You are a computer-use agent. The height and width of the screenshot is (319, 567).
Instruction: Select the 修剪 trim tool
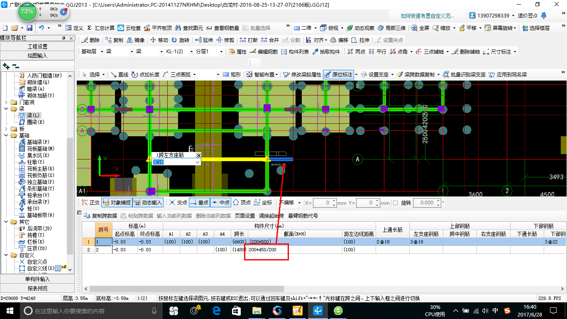tap(225, 40)
